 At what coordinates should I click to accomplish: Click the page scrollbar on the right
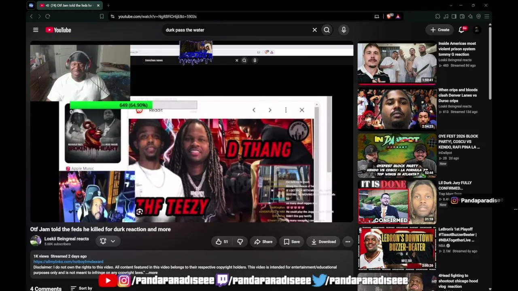click(x=490, y=63)
